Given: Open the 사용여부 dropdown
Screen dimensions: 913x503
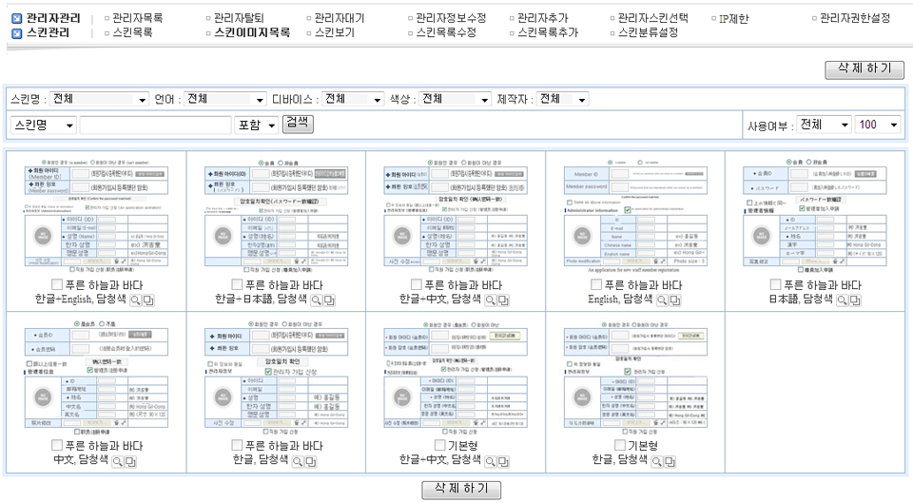Looking at the screenshot, I should [824, 125].
